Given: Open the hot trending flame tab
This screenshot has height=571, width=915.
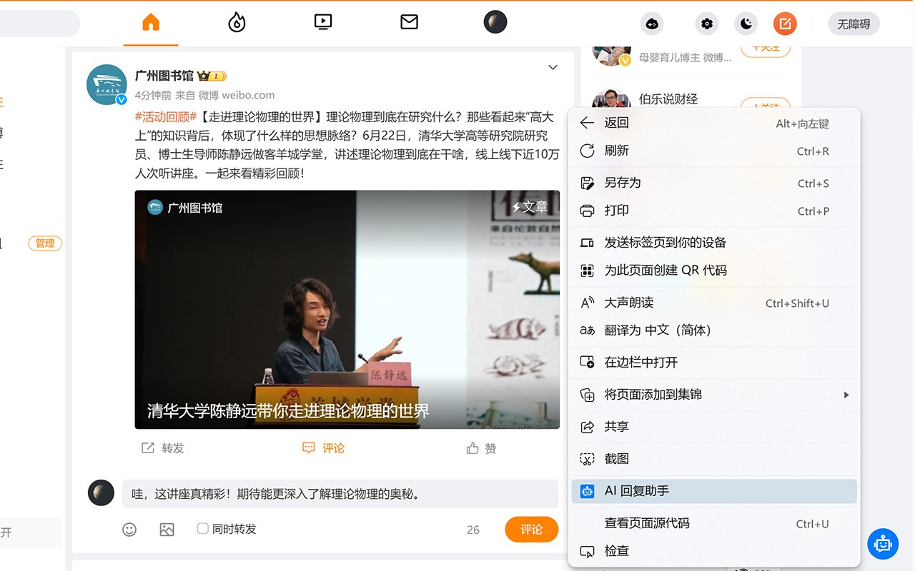Looking at the screenshot, I should [x=237, y=23].
